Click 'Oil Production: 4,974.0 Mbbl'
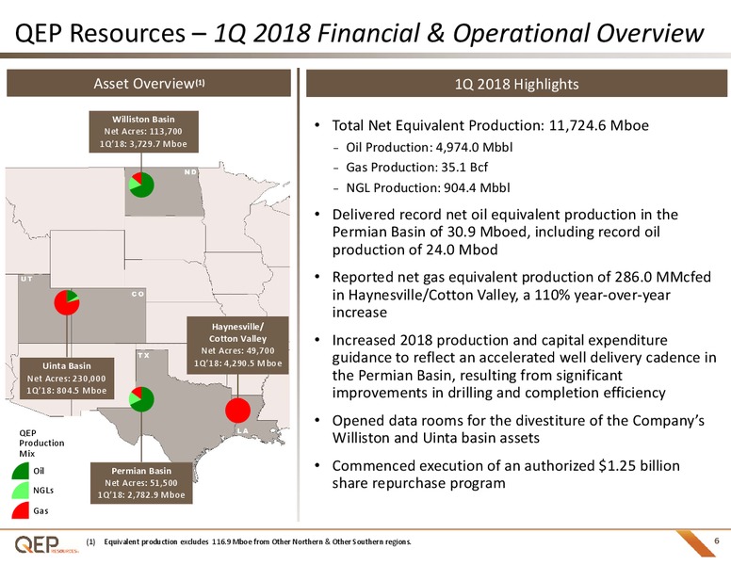This screenshot has width=731, height=565. click(x=429, y=147)
